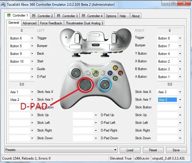Click the right trigger on top-view controller
This screenshot has height=163, width=192.
pyautogui.click(x=114, y=38)
